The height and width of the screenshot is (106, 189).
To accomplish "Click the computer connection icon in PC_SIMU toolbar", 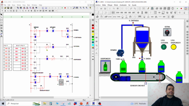I will point(152,9).
